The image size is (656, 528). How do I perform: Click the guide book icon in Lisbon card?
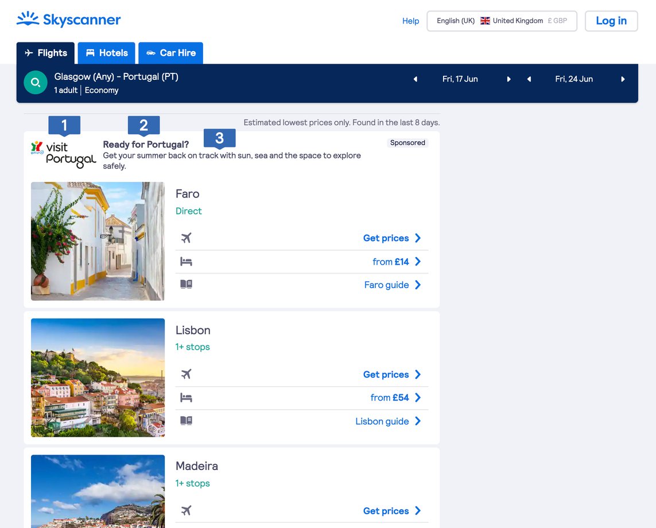(x=186, y=421)
